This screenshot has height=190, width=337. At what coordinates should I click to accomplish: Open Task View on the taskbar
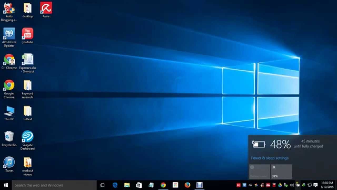(x=102, y=185)
